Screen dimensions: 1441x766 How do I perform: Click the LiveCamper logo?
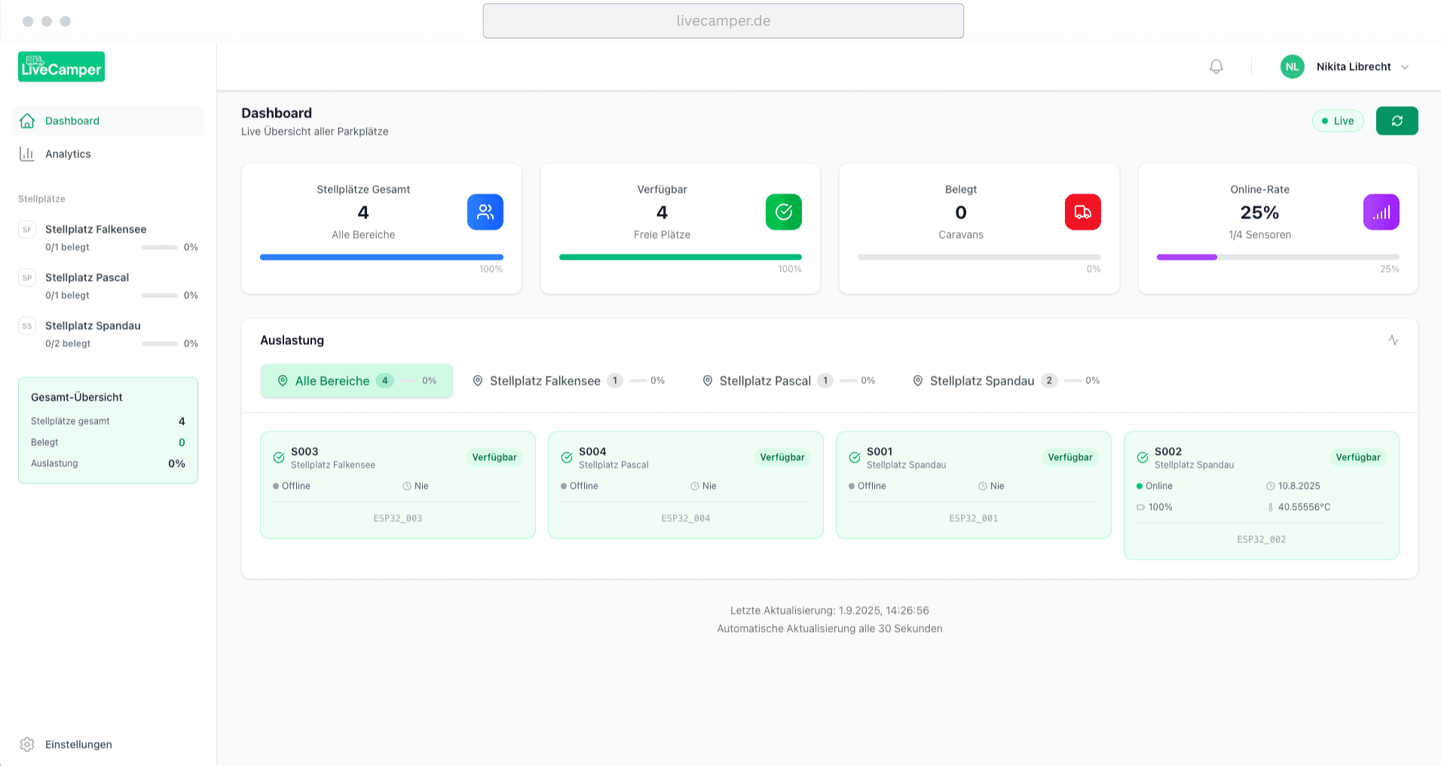point(61,66)
